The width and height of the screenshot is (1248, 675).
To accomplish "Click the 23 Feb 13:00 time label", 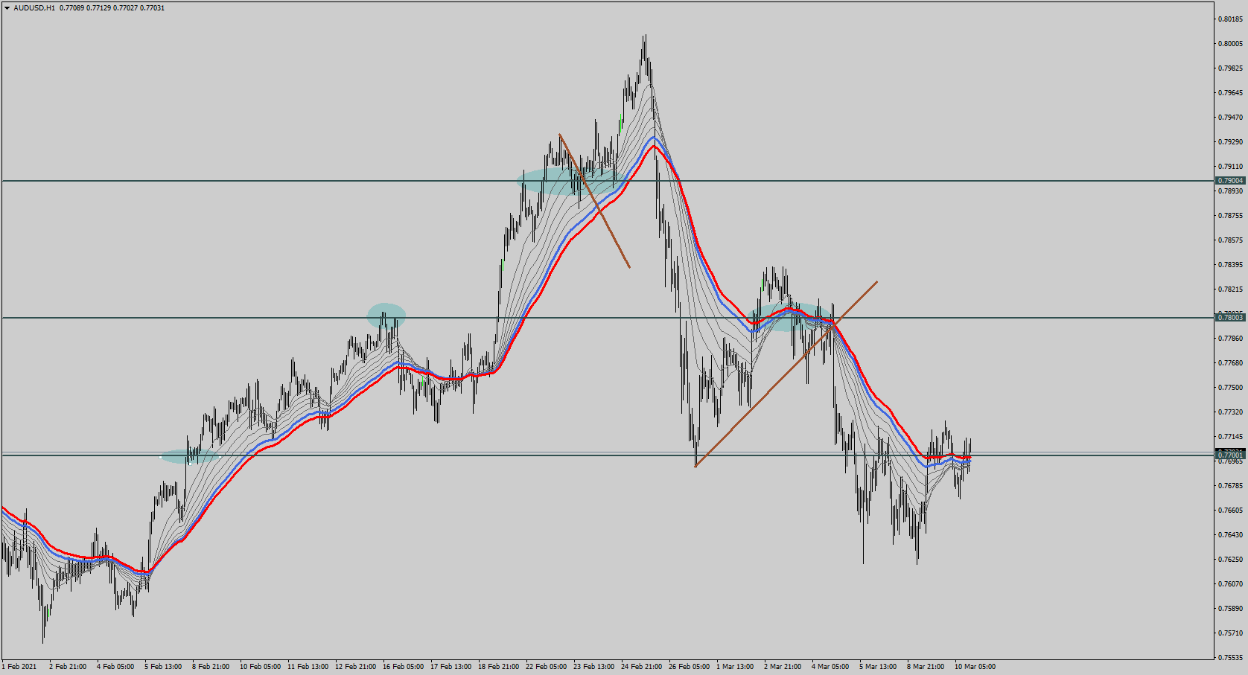I will [x=593, y=667].
